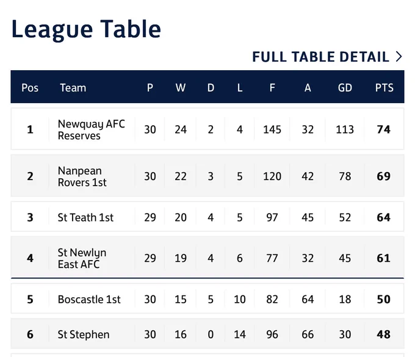Open the FULL TABLE DETAIL link

coord(327,57)
